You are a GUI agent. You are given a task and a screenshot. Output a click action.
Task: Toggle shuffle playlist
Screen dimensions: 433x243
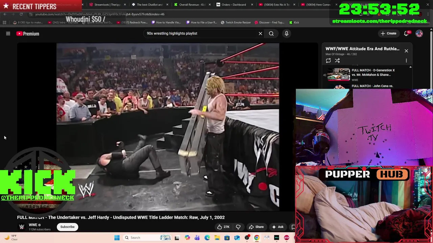coord(337,60)
